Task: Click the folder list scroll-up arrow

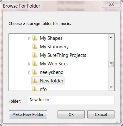Action: 111,37
